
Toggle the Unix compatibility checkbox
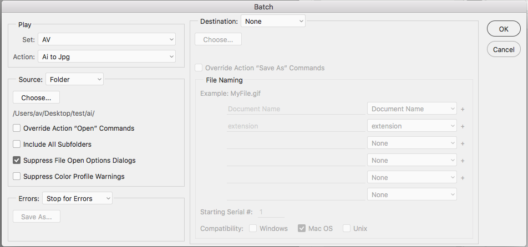(x=347, y=229)
